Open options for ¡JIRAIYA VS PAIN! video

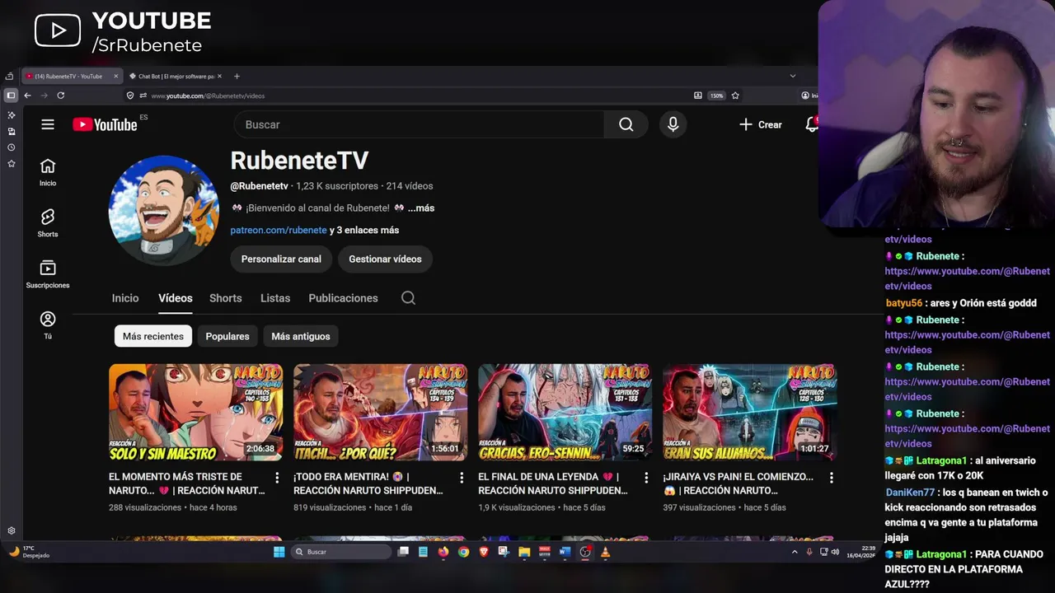(x=831, y=478)
